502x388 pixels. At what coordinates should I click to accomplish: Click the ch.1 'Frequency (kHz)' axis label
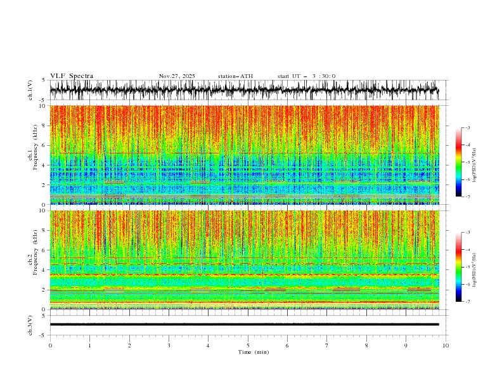click(x=35, y=148)
